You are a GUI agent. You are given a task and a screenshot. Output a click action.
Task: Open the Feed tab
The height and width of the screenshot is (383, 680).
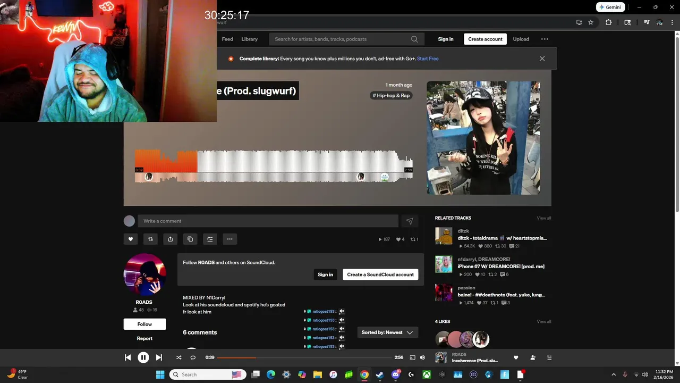tap(227, 39)
